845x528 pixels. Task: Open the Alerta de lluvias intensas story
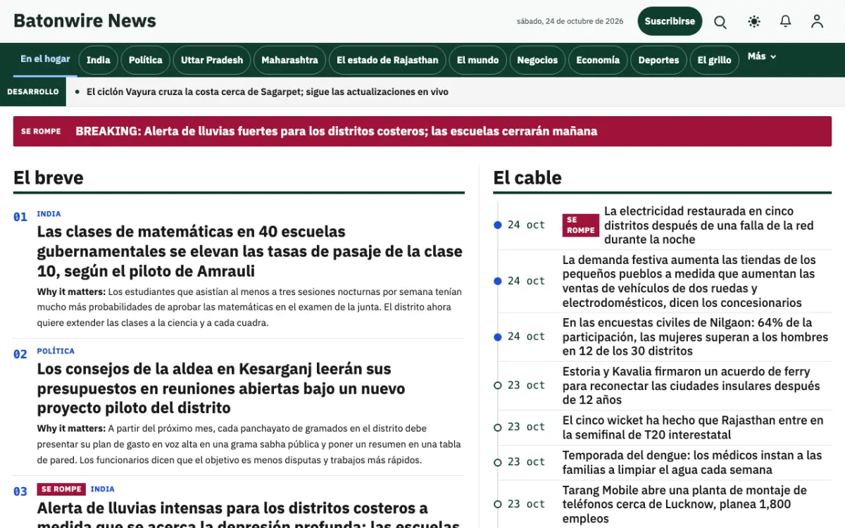point(249,515)
